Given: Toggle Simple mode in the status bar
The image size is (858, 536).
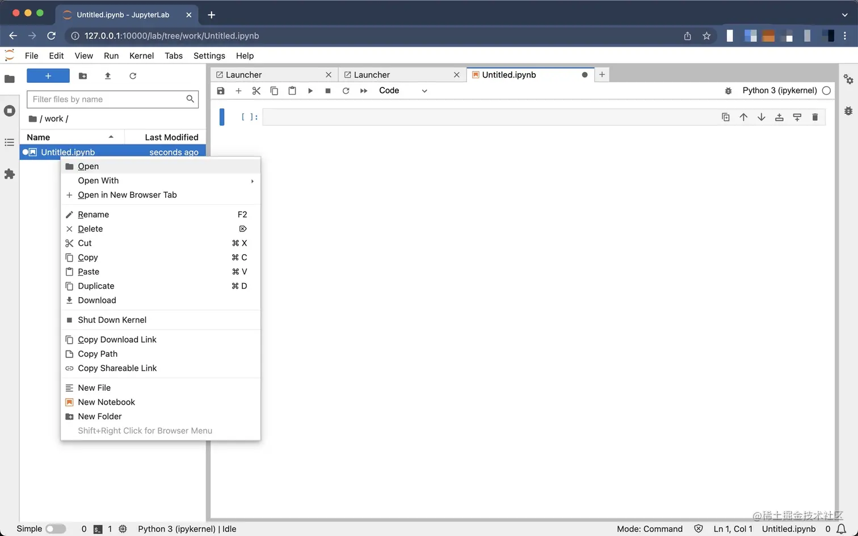Looking at the screenshot, I should point(56,528).
